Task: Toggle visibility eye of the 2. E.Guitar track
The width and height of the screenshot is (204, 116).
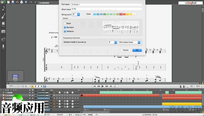Action: (36, 95)
